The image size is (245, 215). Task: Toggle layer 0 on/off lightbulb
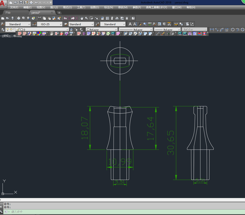coord(8,29)
